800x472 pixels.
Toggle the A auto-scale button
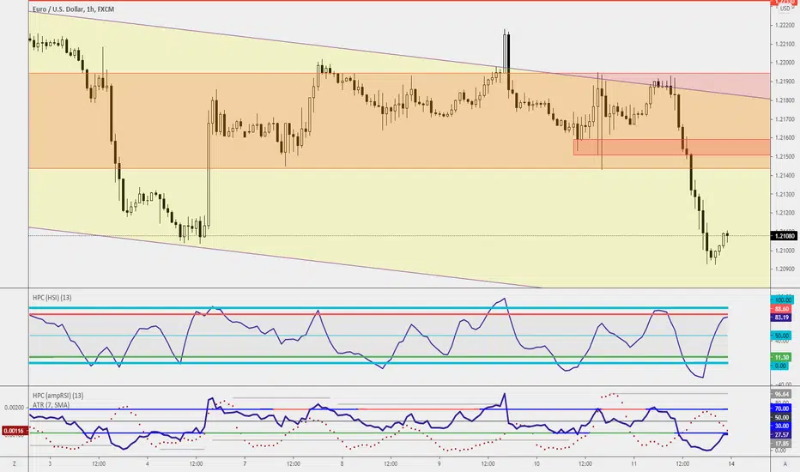(x=785, y=463)
